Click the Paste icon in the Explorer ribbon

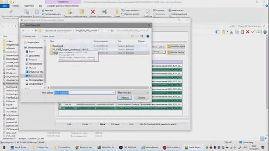37,12
